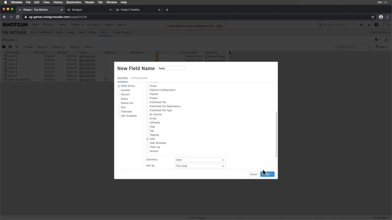The width and height of the screenshot is (392, 220).
Task: Close the Project Timeline browser tab
Action: 159,10
